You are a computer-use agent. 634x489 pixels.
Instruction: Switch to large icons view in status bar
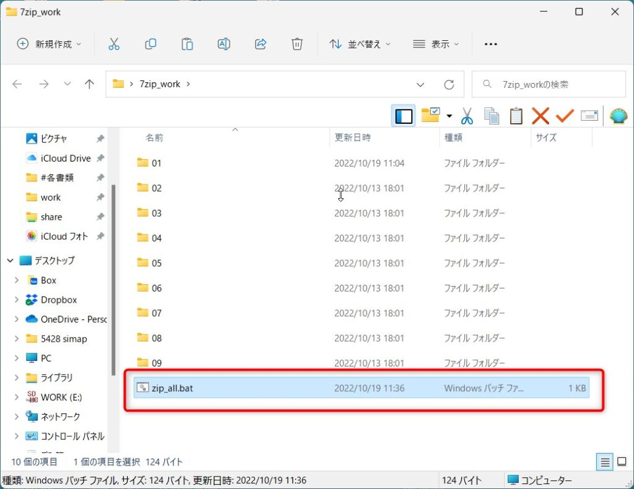(x=622, y=462)
